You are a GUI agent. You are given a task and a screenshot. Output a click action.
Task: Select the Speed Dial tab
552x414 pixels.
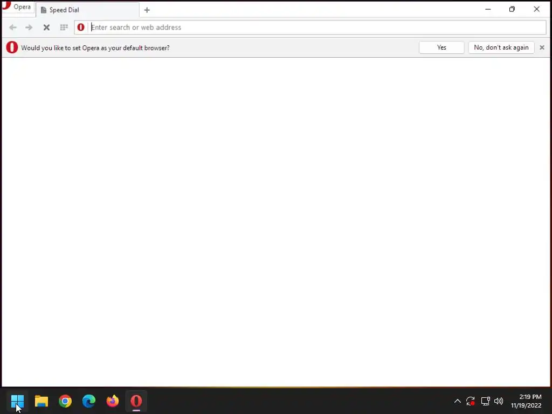click(x=87, y=10)
